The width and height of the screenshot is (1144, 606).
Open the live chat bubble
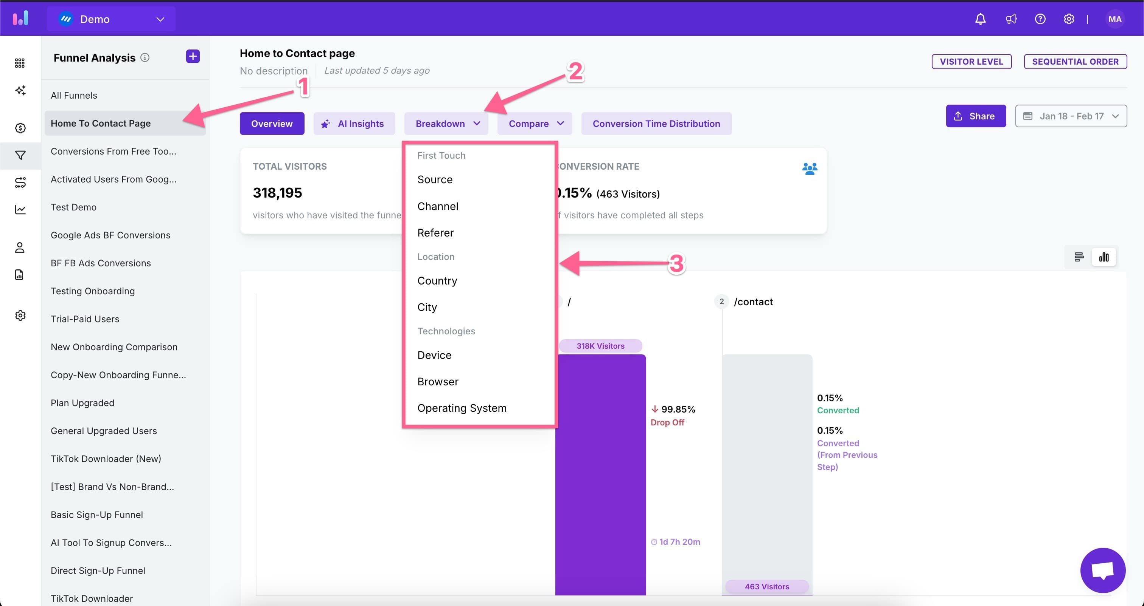(1103, 570)
